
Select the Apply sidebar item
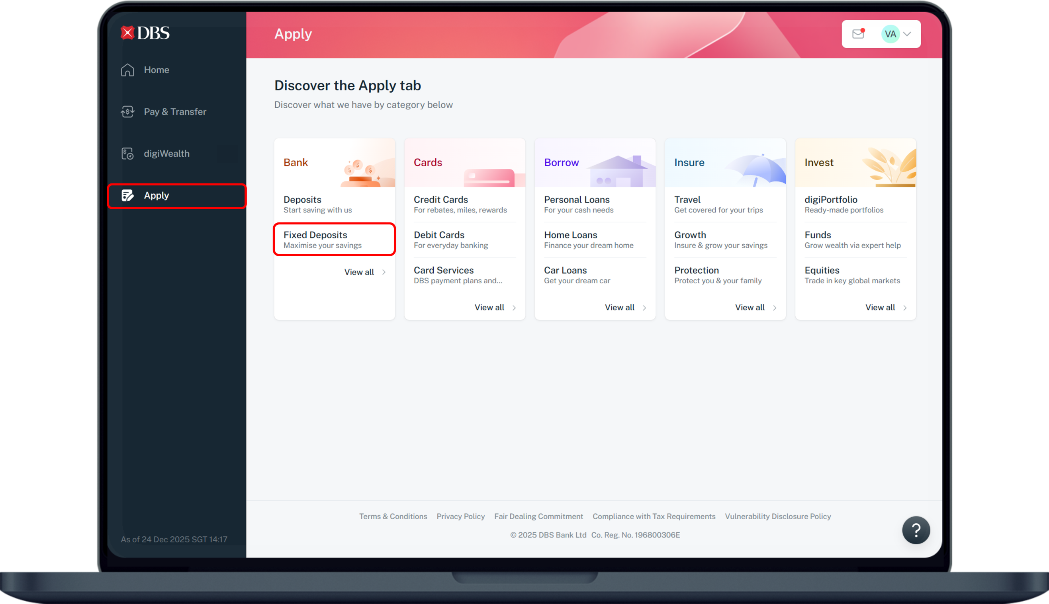(x=177, y=195)
